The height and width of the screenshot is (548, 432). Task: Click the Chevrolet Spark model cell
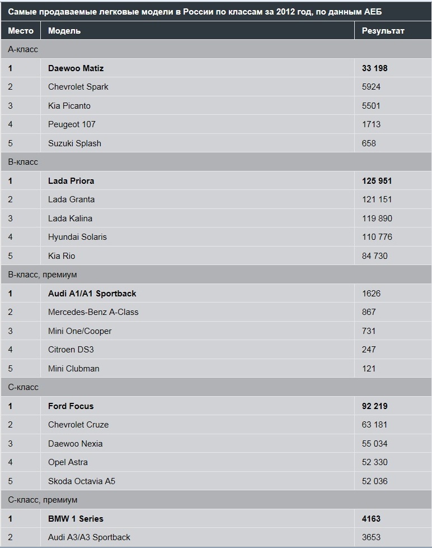(x=198, y=87)
